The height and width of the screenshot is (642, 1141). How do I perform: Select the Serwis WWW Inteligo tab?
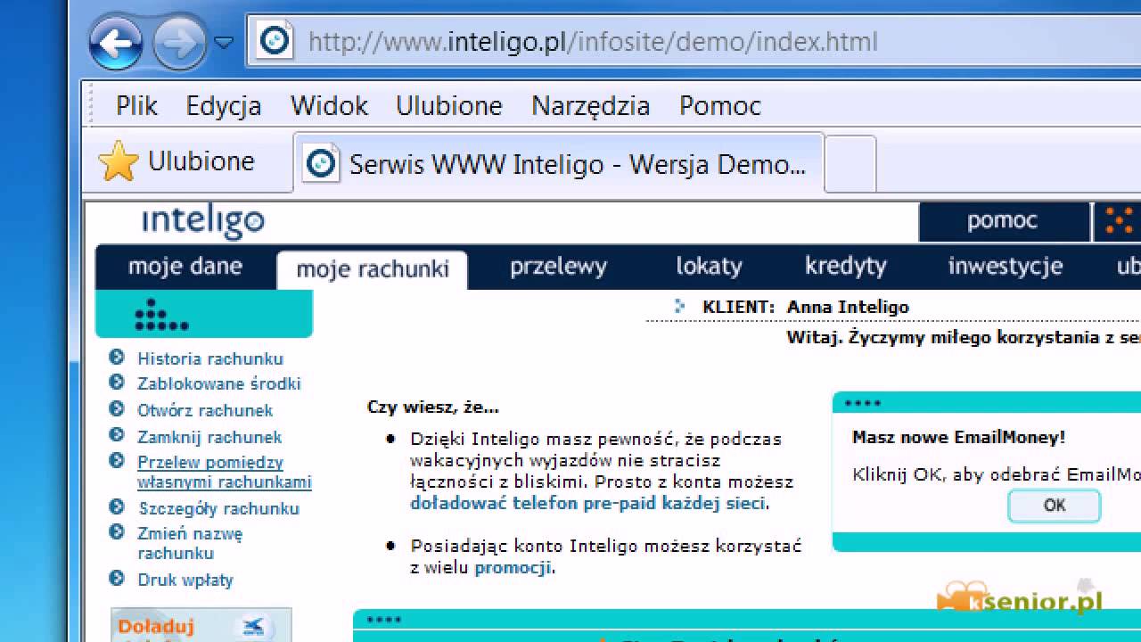[x=559, y=164]
